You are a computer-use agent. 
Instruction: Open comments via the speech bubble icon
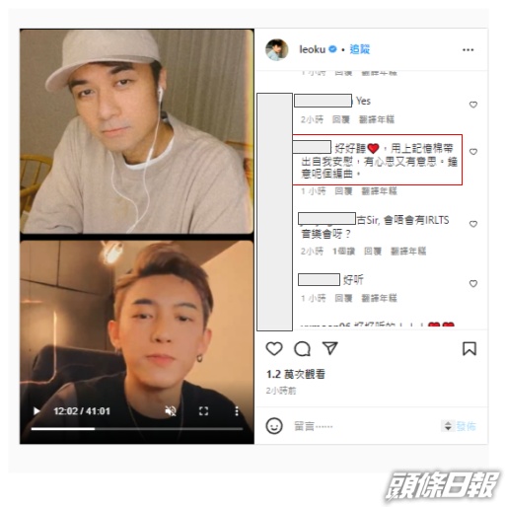click(x=302, y=349)
